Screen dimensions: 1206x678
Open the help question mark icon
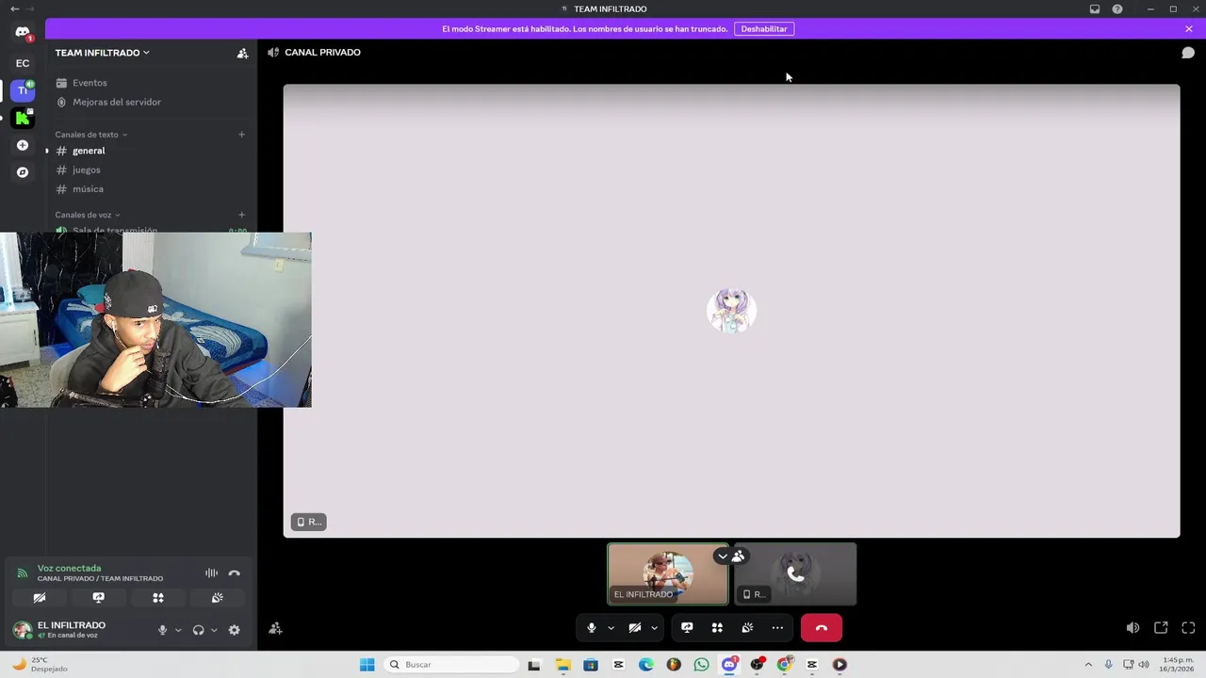(x=1117, y=8)
